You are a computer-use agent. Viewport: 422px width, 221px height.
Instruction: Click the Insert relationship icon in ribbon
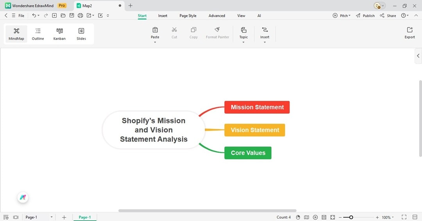tap(265, 30)
